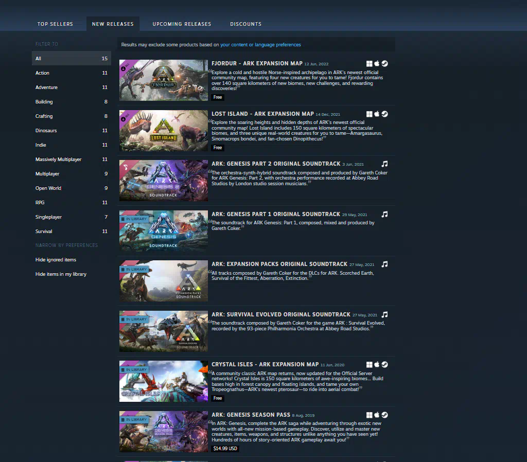
Task: Open Crystal Isles - ARK Expansion Map title
Action: point(265,365)
